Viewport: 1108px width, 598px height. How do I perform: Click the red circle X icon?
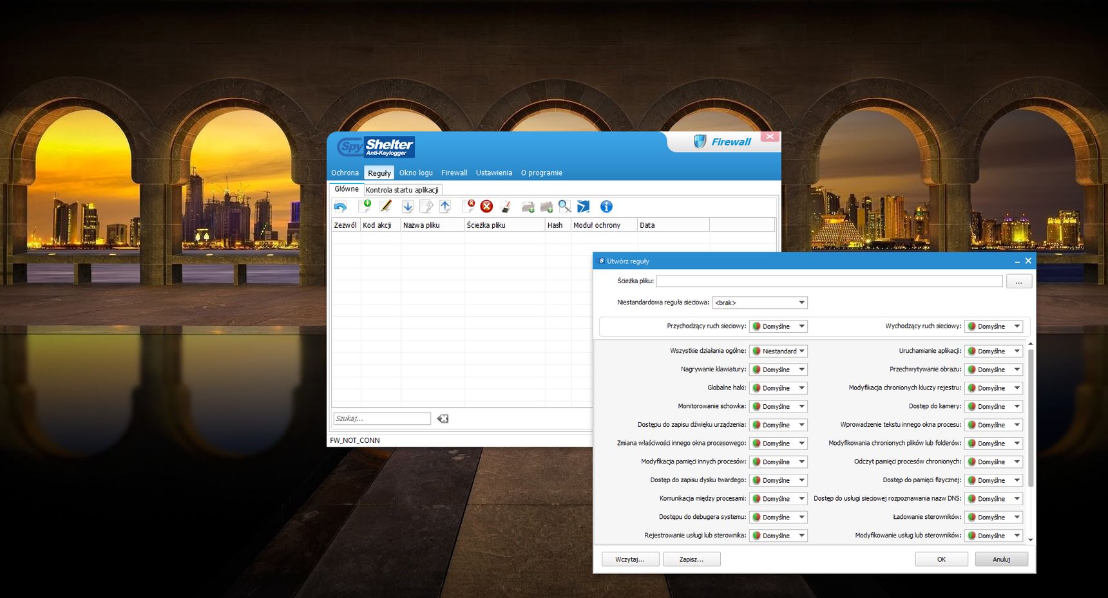pyautogui.click(x=487, y=206)
